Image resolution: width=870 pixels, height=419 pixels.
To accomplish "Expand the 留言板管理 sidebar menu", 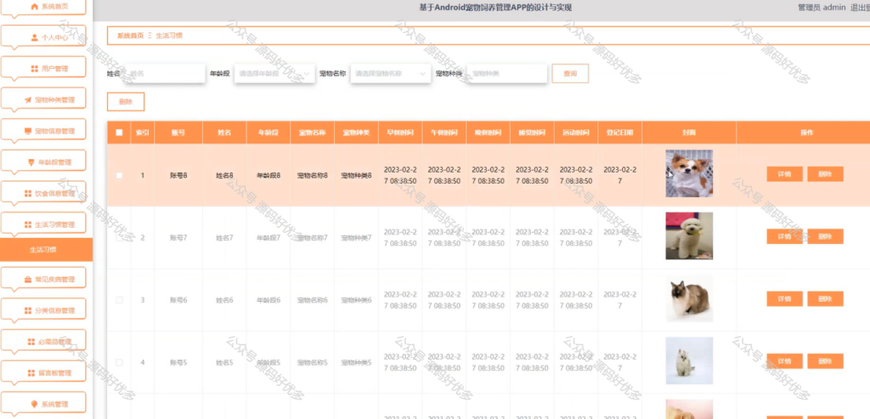I will click(x=43, y=373).
